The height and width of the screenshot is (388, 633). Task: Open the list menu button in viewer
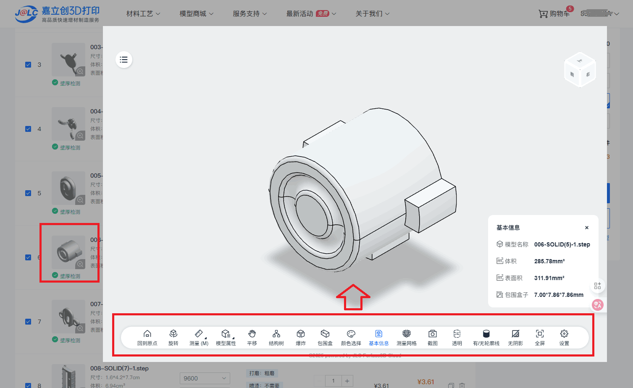tap(124, 60)
